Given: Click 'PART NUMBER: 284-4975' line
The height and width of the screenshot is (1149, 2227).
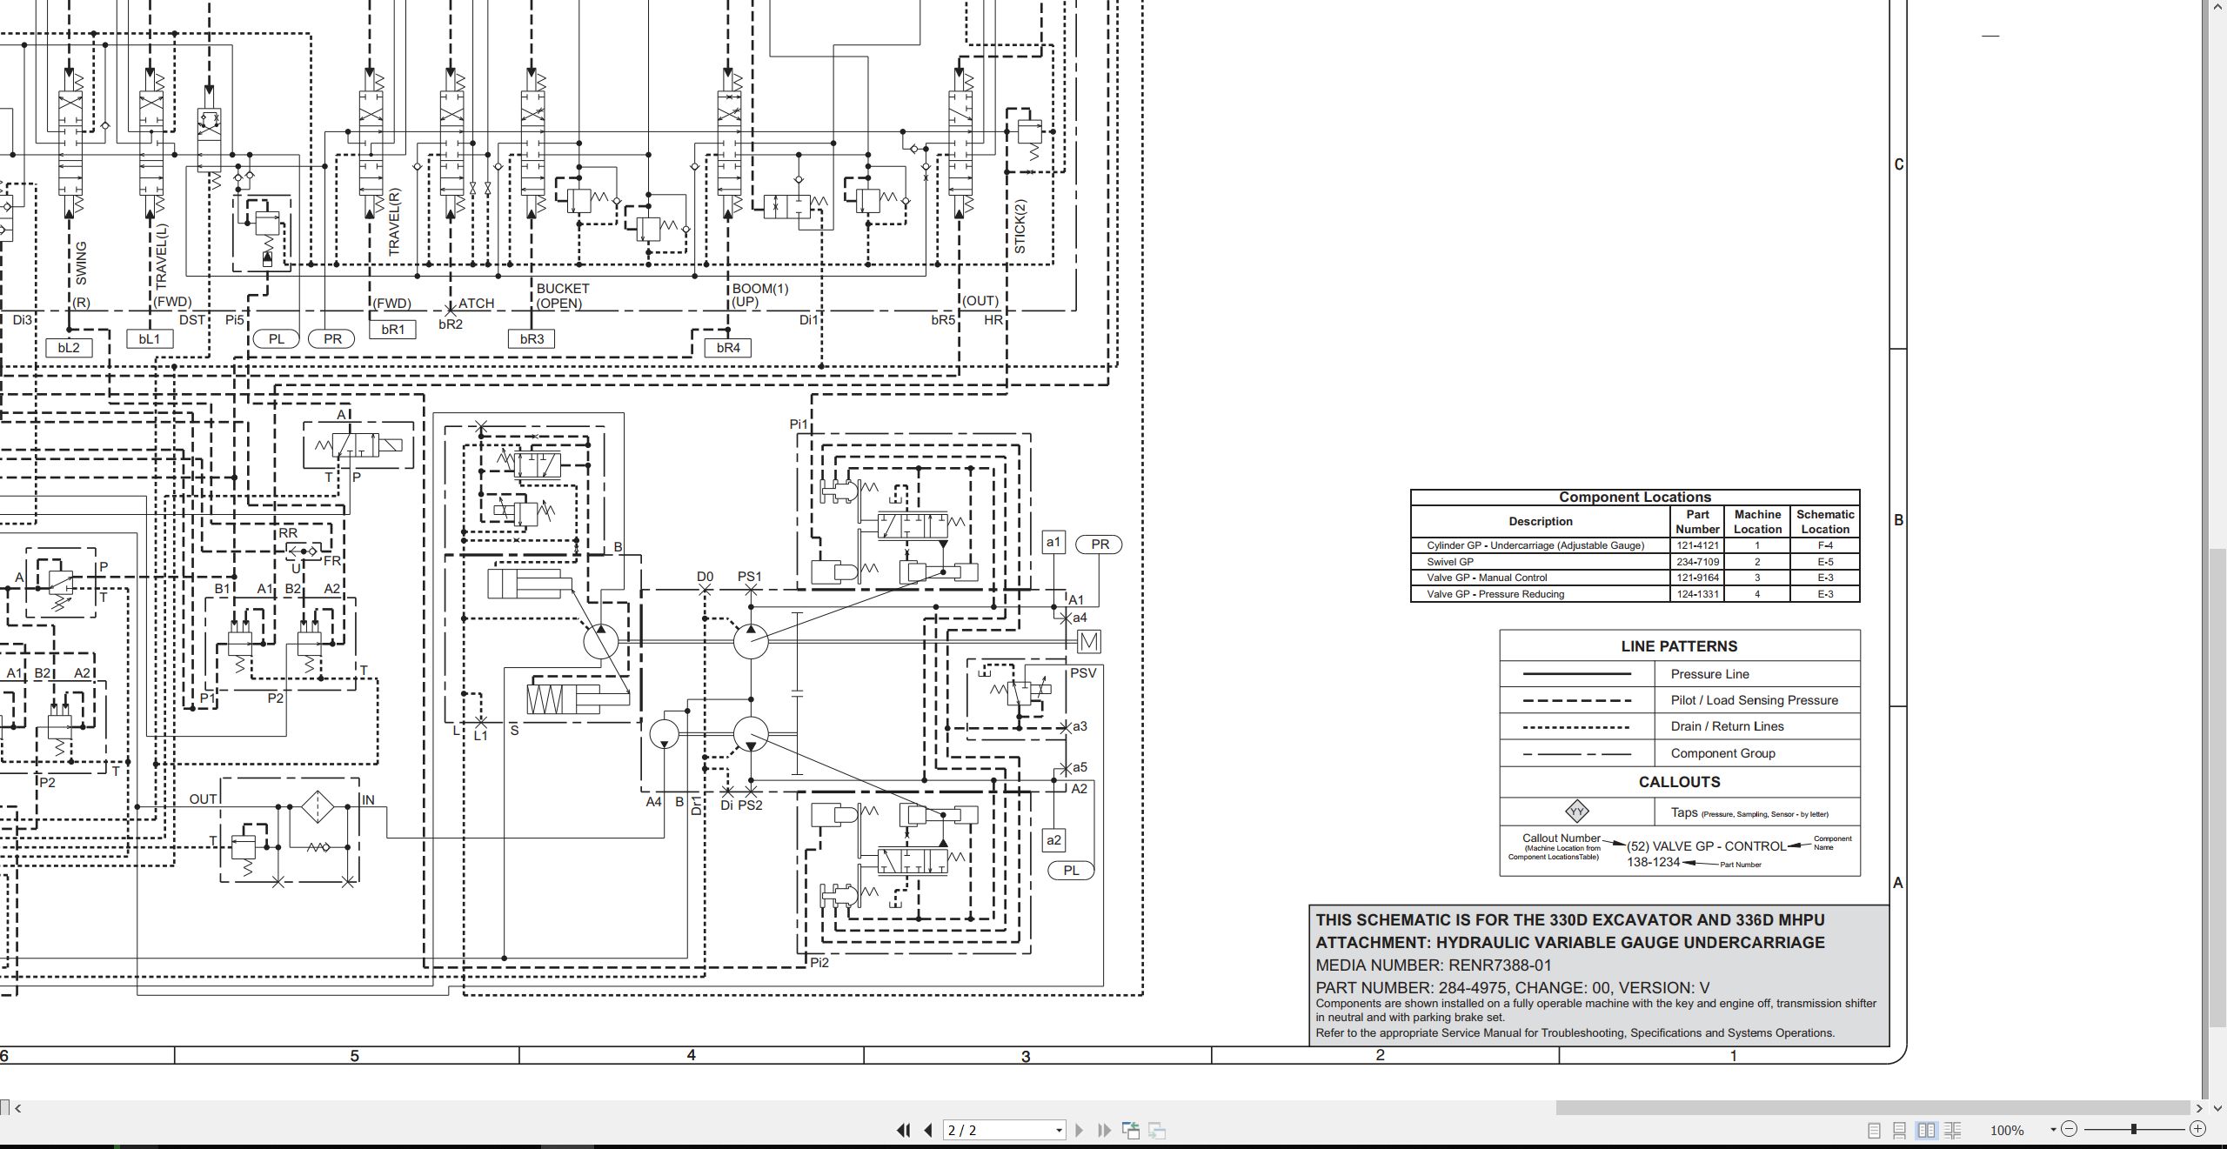Looking at the screenshot, I should 1512,988.
